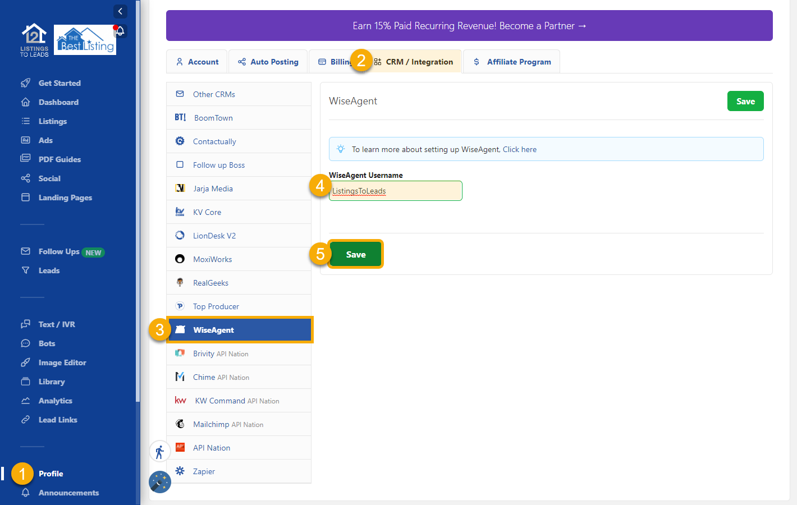Select the Zapier integration icon

[x=180, y=471]
